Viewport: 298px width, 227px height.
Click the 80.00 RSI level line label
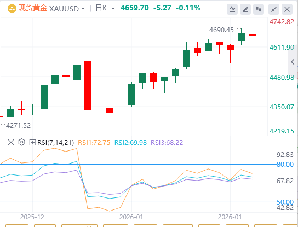click(285, 164)
